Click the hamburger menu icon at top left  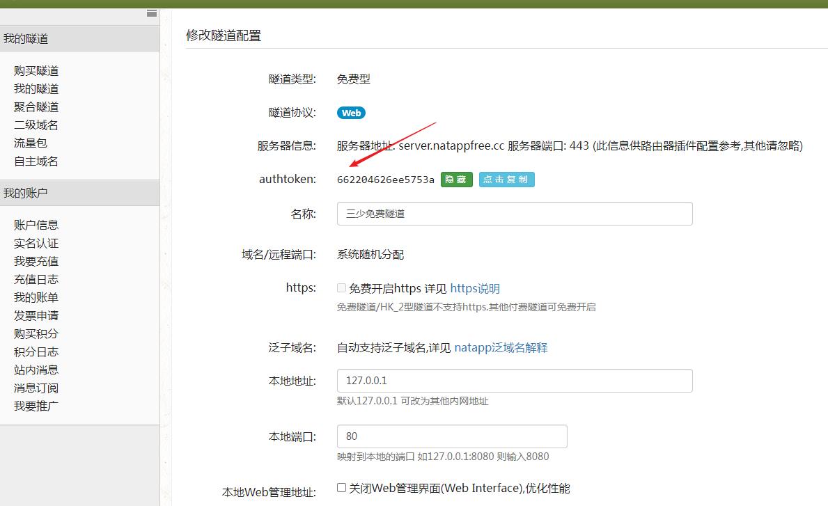click(x=151, y=12)
